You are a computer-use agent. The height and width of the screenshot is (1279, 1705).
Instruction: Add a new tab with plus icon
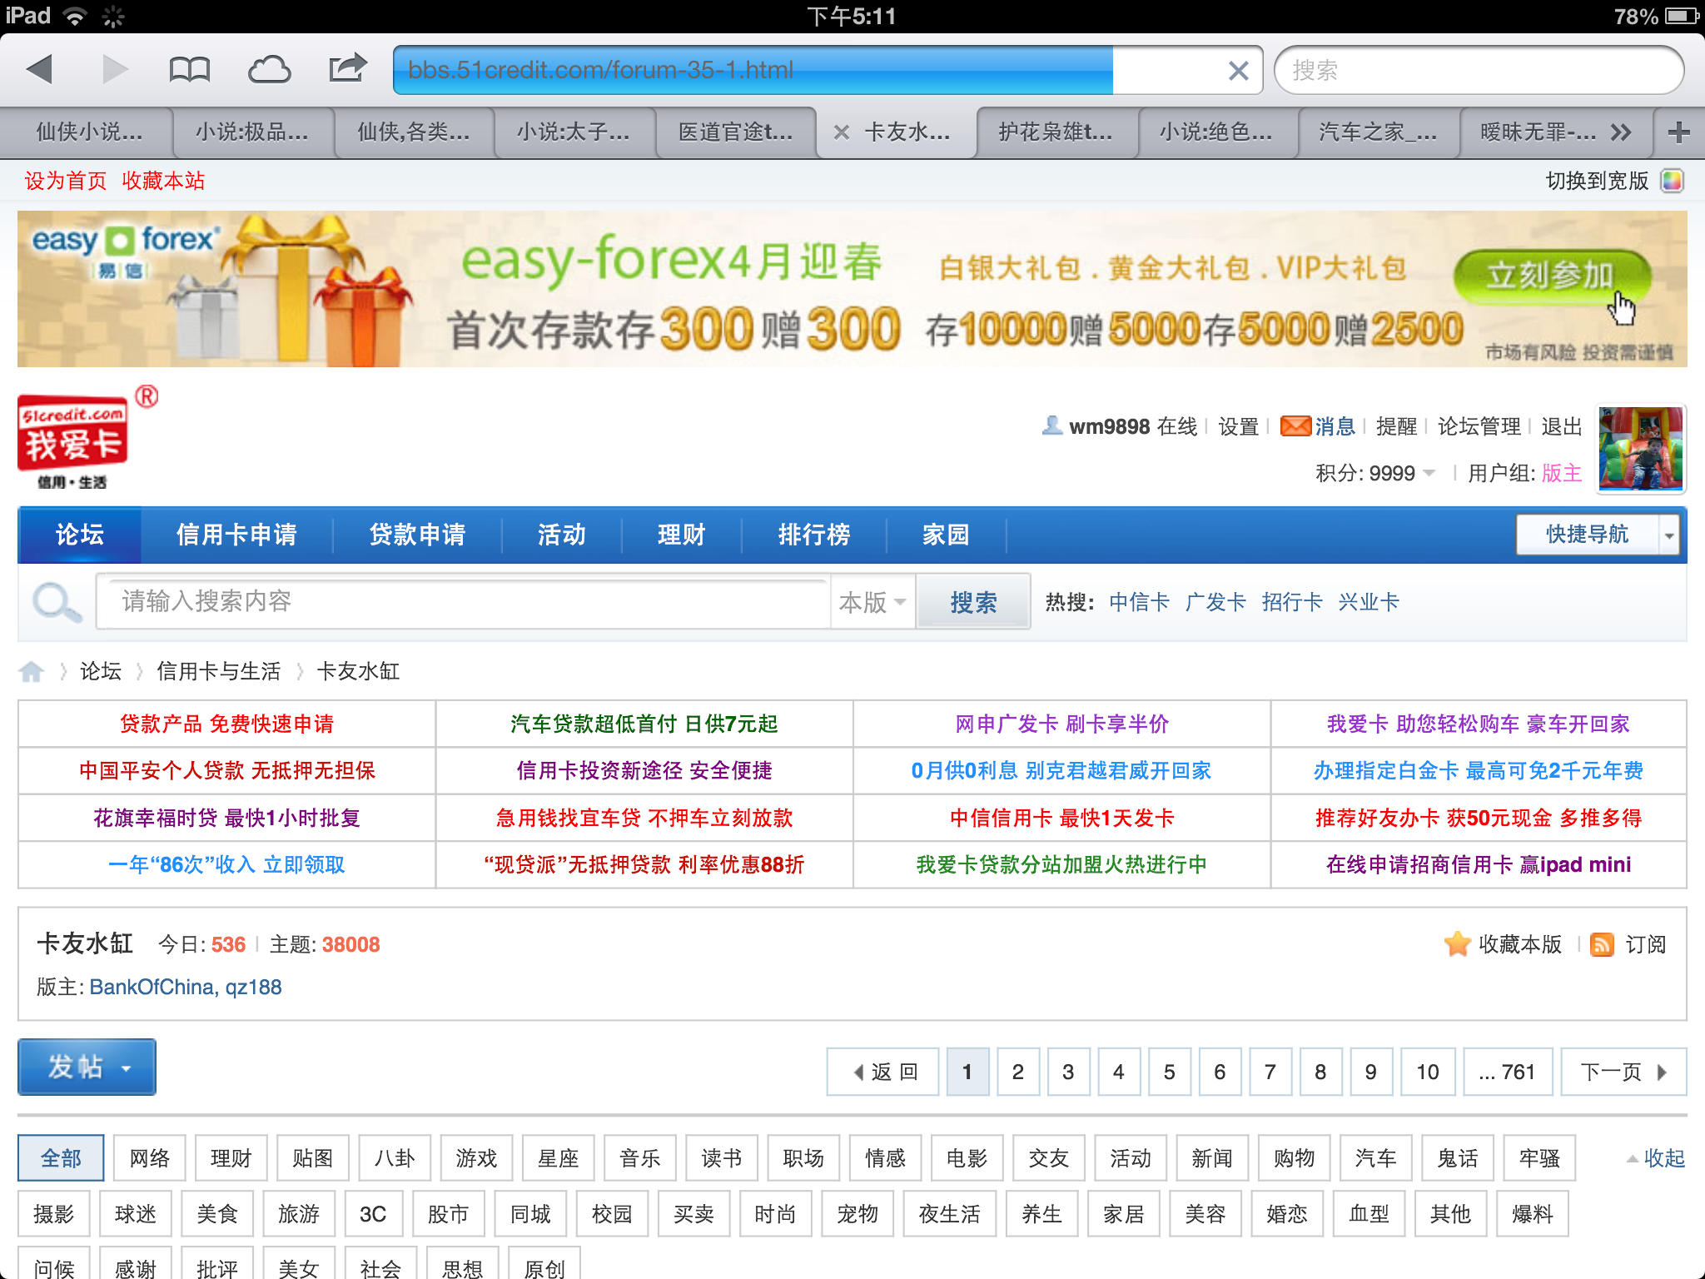click(x=1679, y=132)
